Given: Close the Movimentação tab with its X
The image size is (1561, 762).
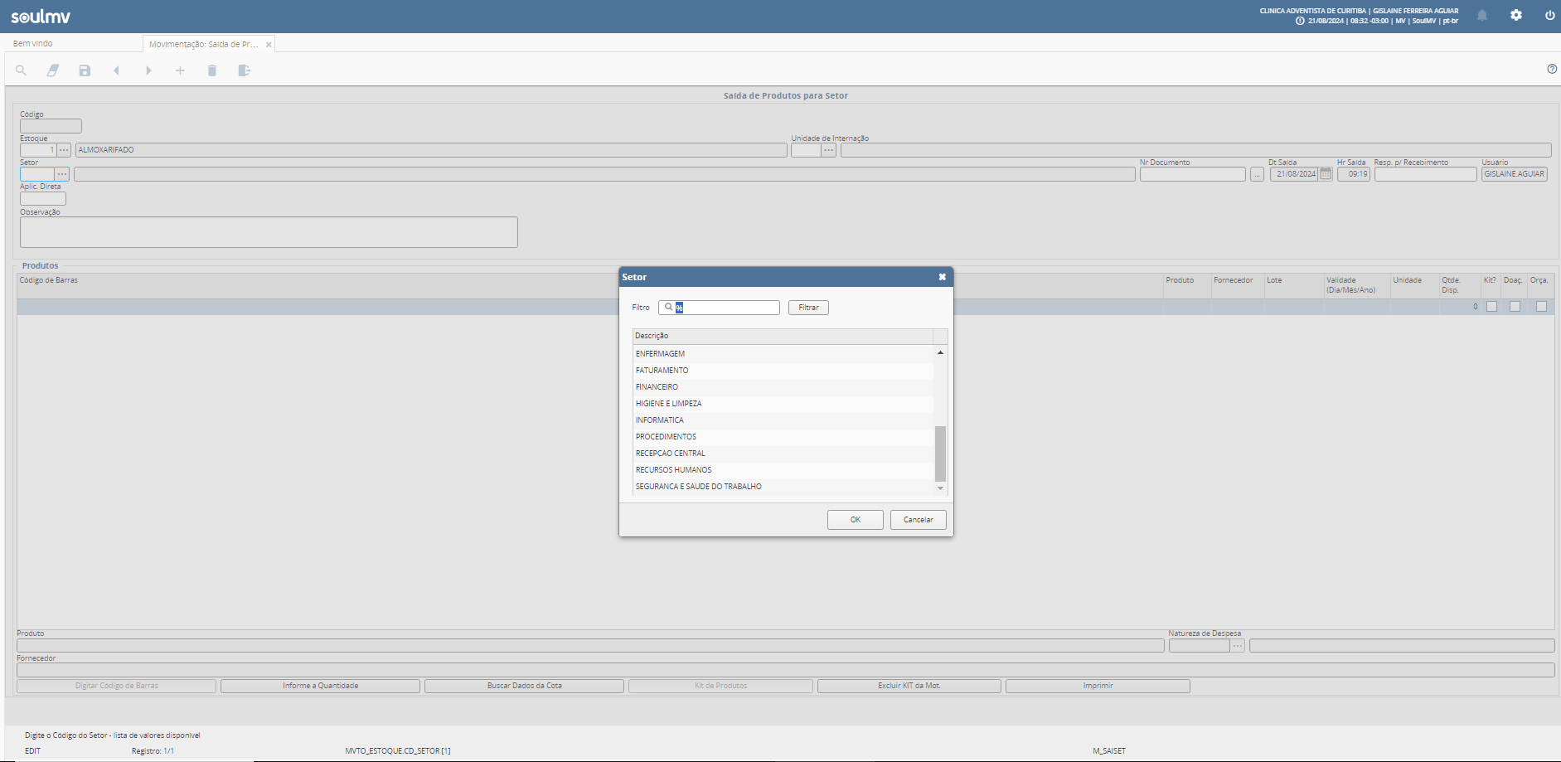Looking at the screenshot, I should (x=269, y=45).
